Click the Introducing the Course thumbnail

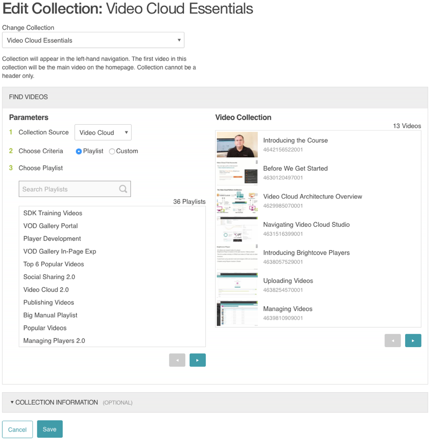(x=237, y=145)
